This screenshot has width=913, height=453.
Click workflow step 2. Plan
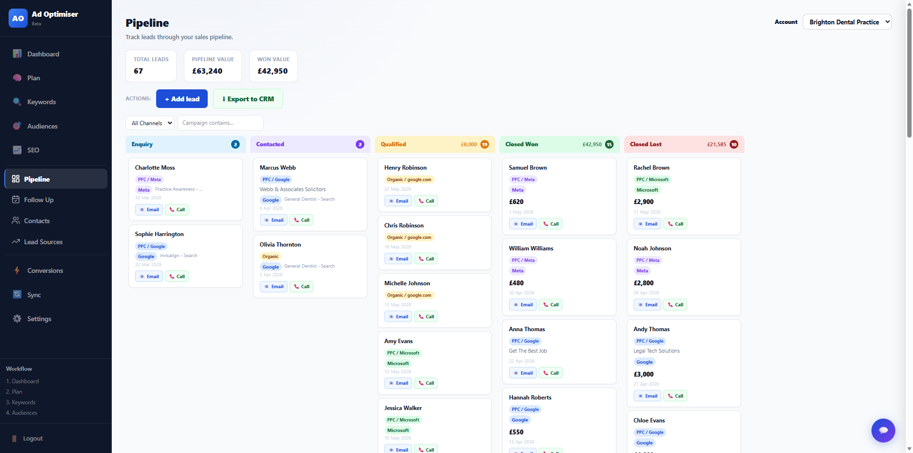[x=14, y=392]
